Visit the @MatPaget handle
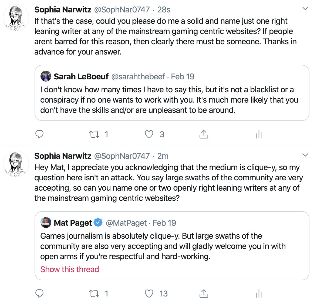 point(126,223)
